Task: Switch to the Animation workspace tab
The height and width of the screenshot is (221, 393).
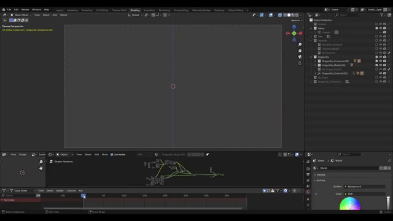Action: [149, 10]
